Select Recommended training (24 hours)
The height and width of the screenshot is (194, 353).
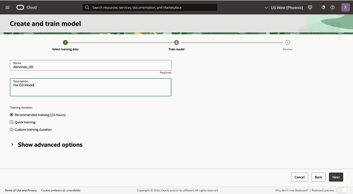tap(38, 115)
